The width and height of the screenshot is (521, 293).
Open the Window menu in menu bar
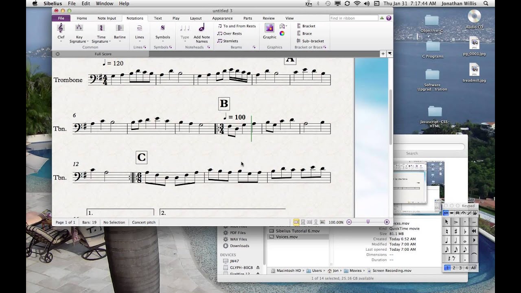coord(105,3)
